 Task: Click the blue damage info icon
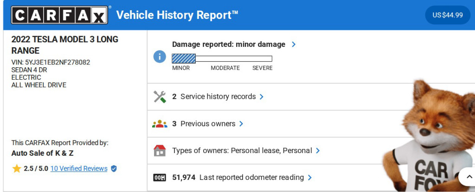(160, 57)
